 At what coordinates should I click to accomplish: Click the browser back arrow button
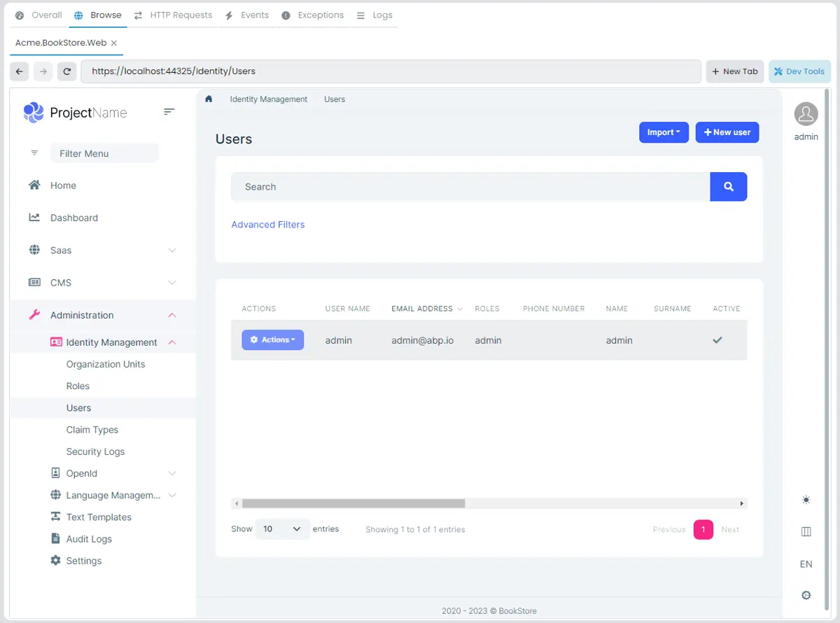pyautogui.click(x=20, y=71)
